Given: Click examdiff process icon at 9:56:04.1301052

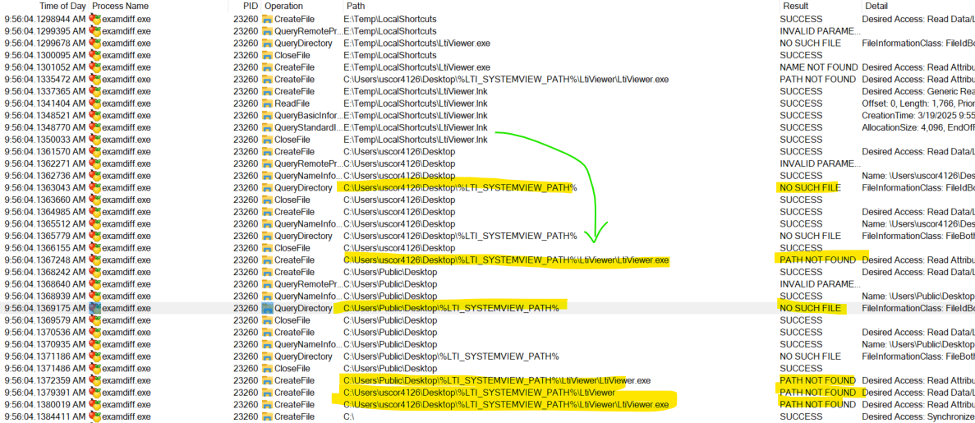Looking at the screenshot, I should pyautogui.click(x=94, y=67).
